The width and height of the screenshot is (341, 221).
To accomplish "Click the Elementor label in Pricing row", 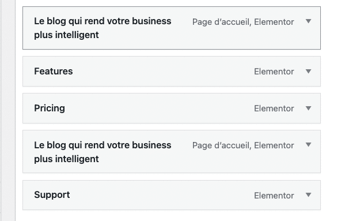I will click(x=274, y=108).
